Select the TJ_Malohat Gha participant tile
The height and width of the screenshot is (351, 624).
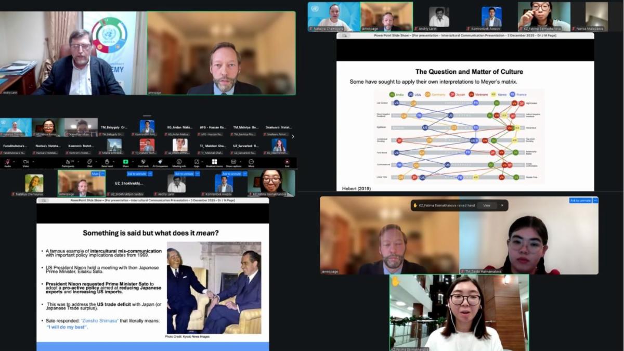[212, 147]
